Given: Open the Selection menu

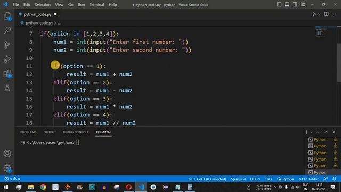Looking at the screenshot, I should point(43,5).
